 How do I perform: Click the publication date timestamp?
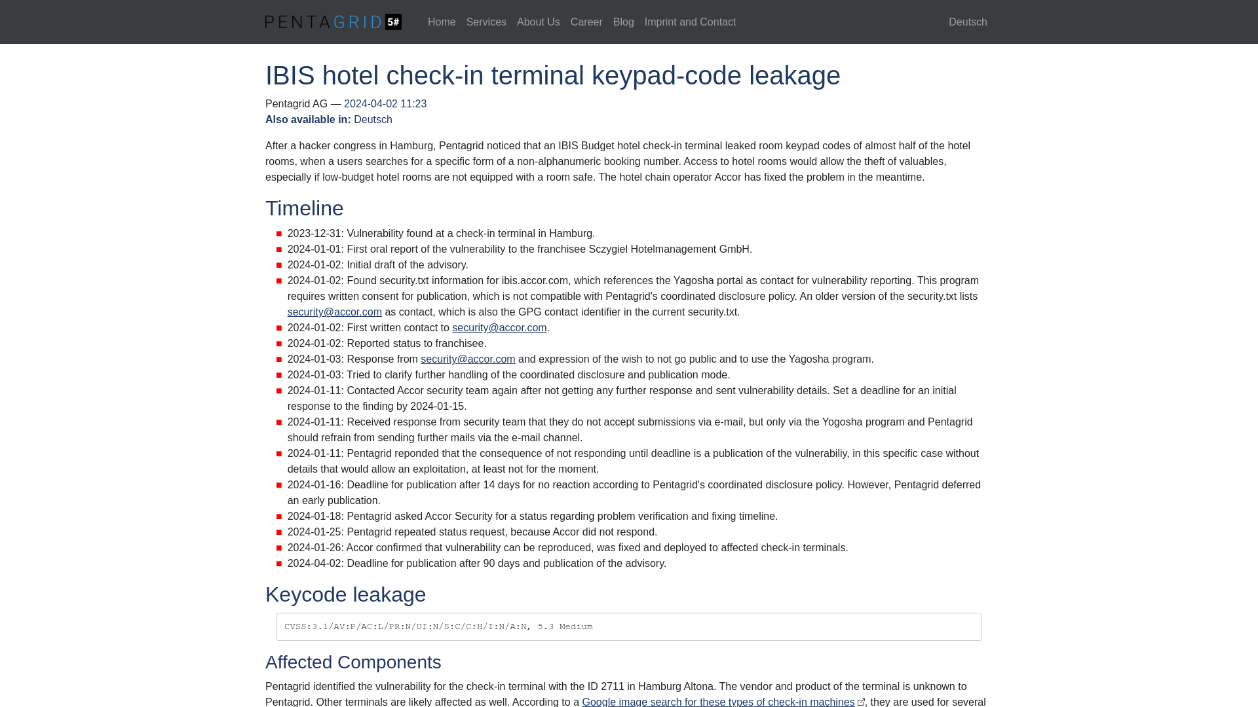point(385,103)
